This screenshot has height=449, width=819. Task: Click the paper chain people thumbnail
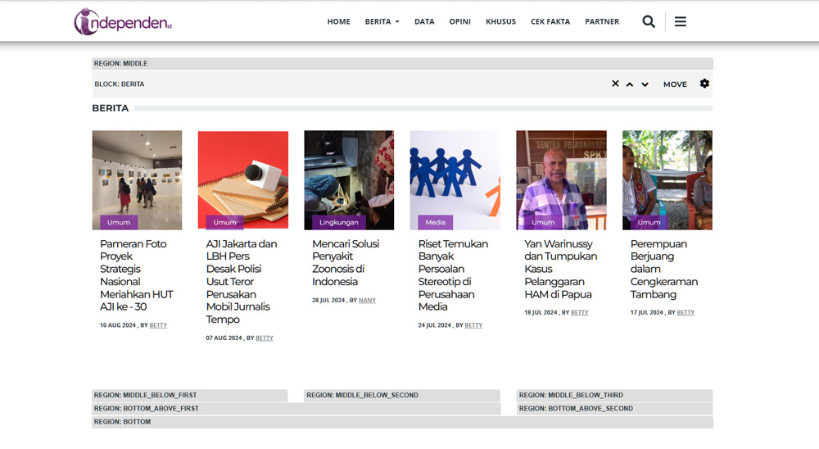455,179
